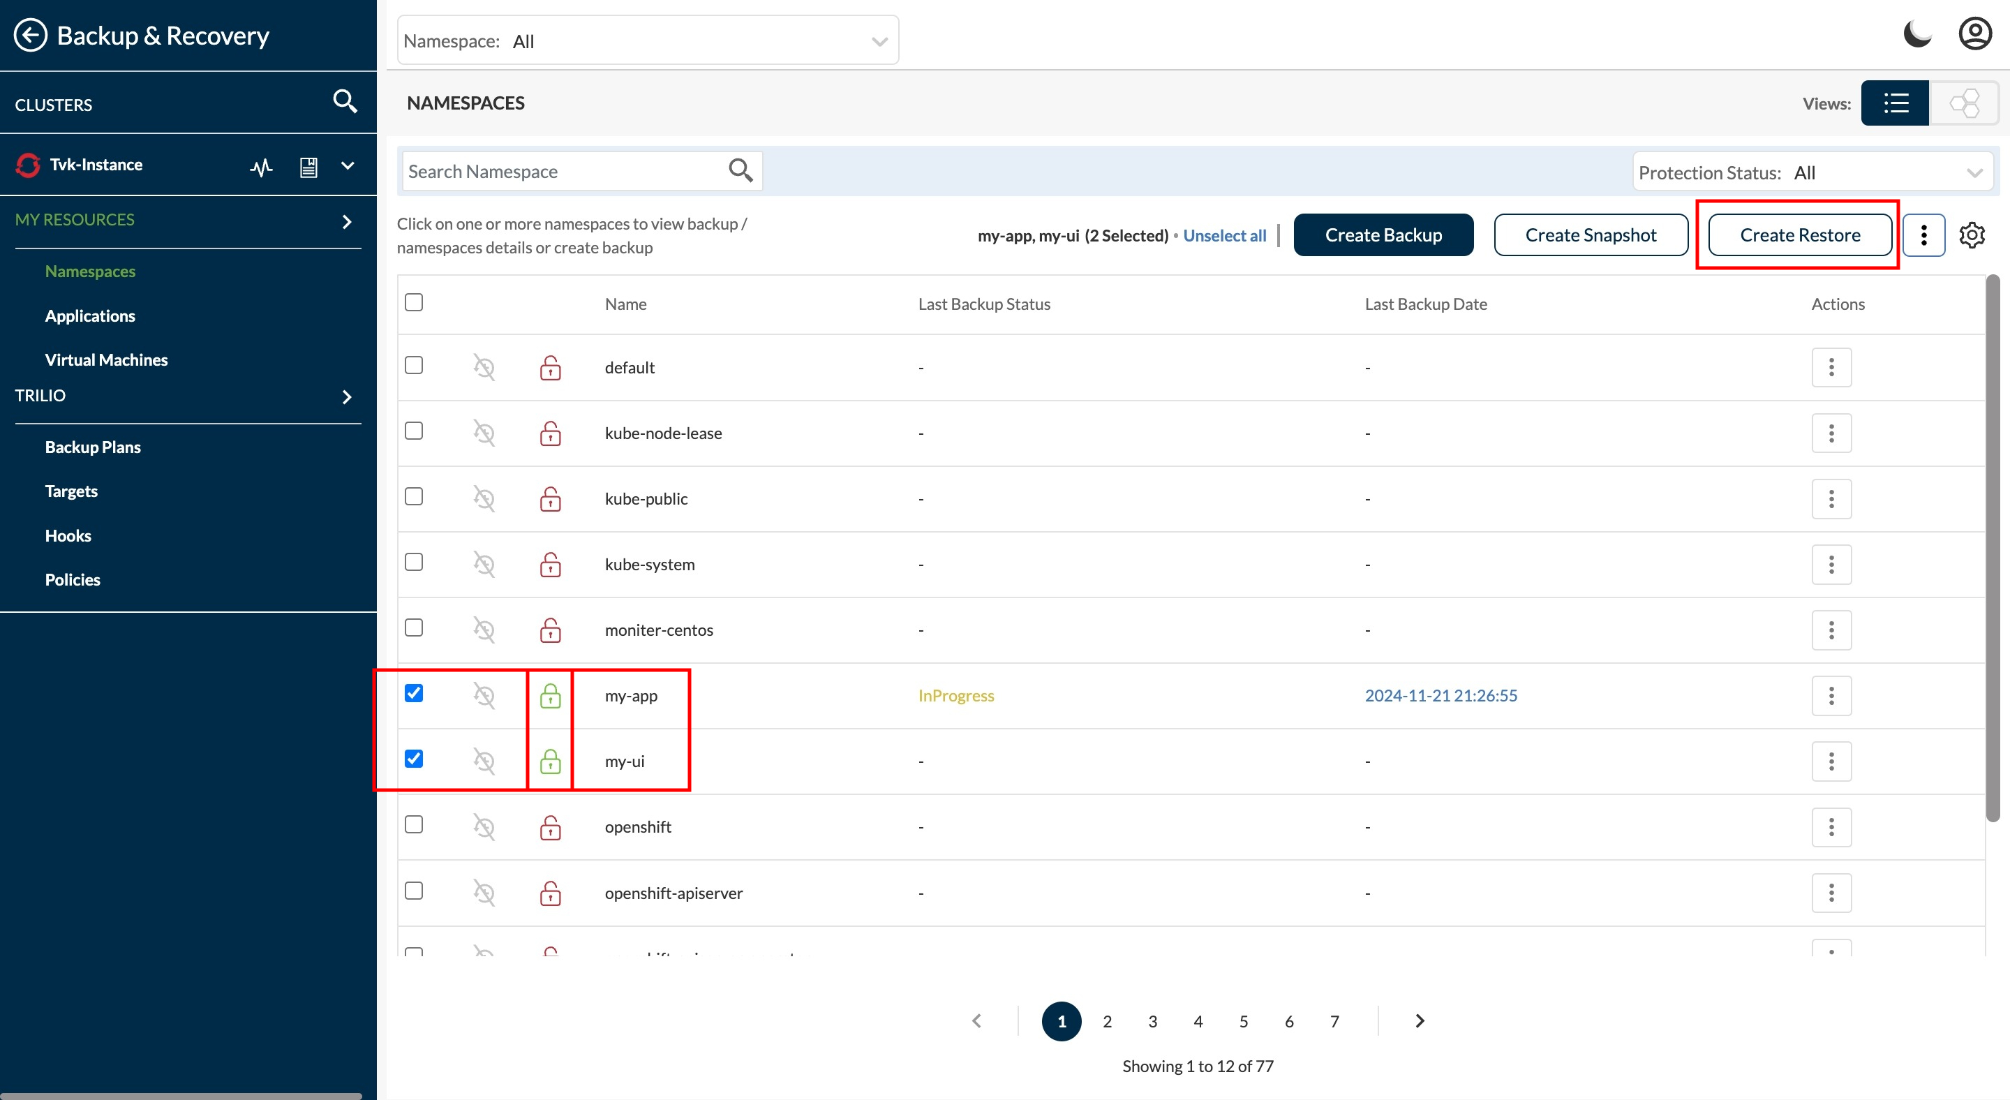Select the list view icon under Views
The image size is (2010, 1100).
(1895, 102)
